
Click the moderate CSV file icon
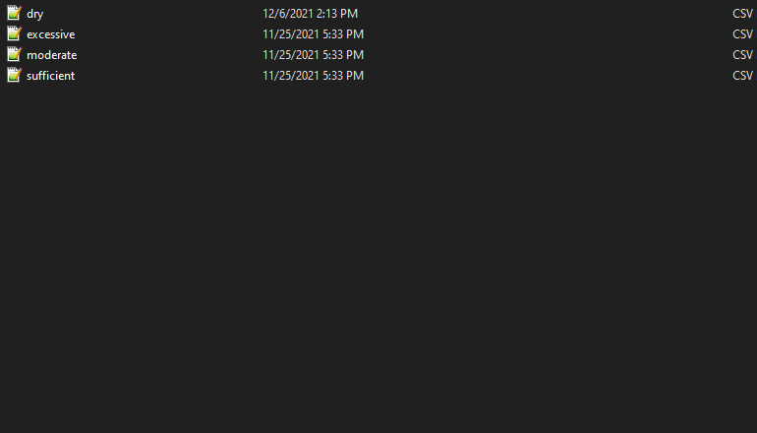14,55
